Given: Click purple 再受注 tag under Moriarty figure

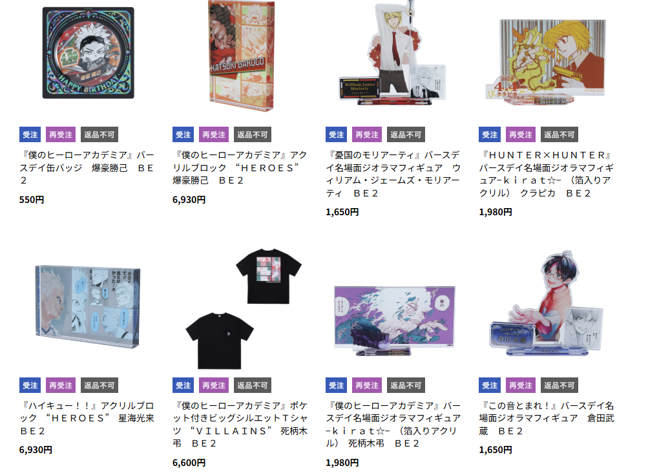Looking at the screenshot, I should [367, 135].
